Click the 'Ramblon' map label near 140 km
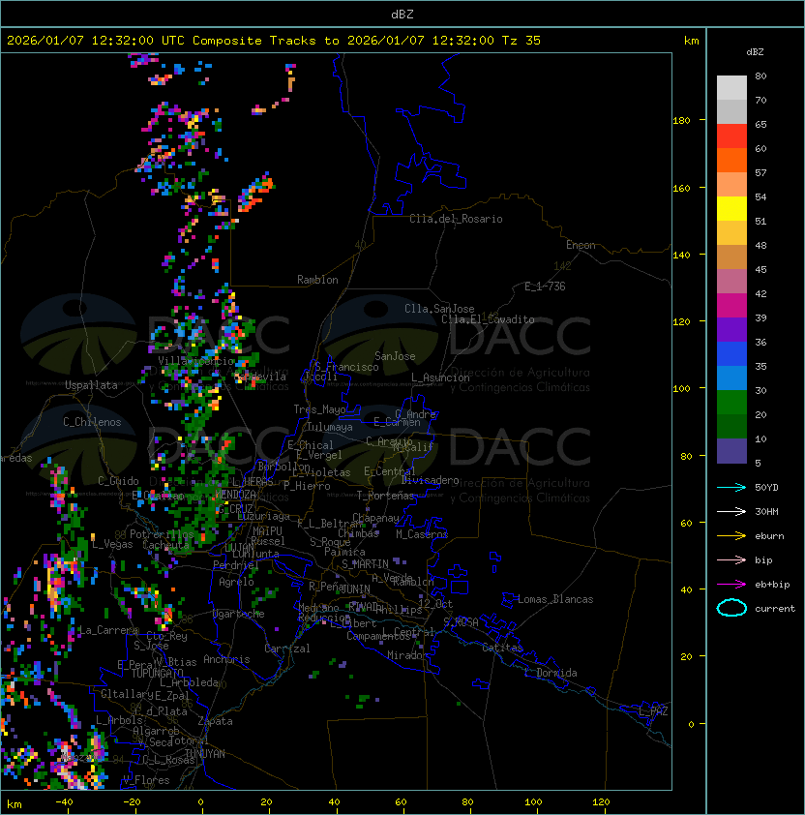The image size is (805, 815). (317, 280)
